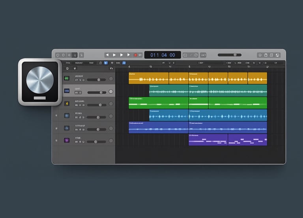This screenshot has width=303, height=218.
Task: Click the clipboard icon in the tracks menu bar
Action: (101, 63)
